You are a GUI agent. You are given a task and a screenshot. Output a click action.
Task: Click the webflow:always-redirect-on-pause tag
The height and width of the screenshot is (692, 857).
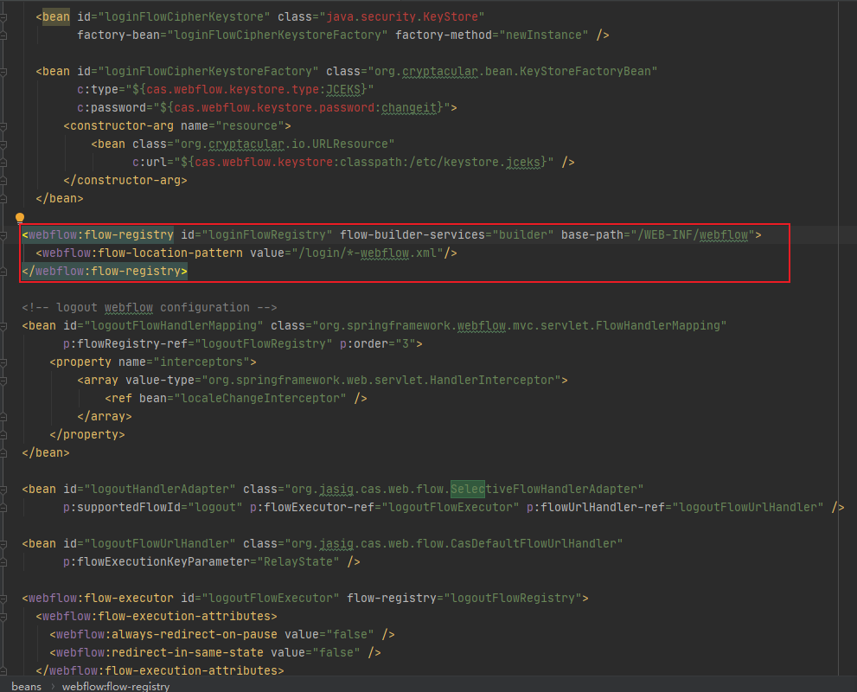pos(167,635)
